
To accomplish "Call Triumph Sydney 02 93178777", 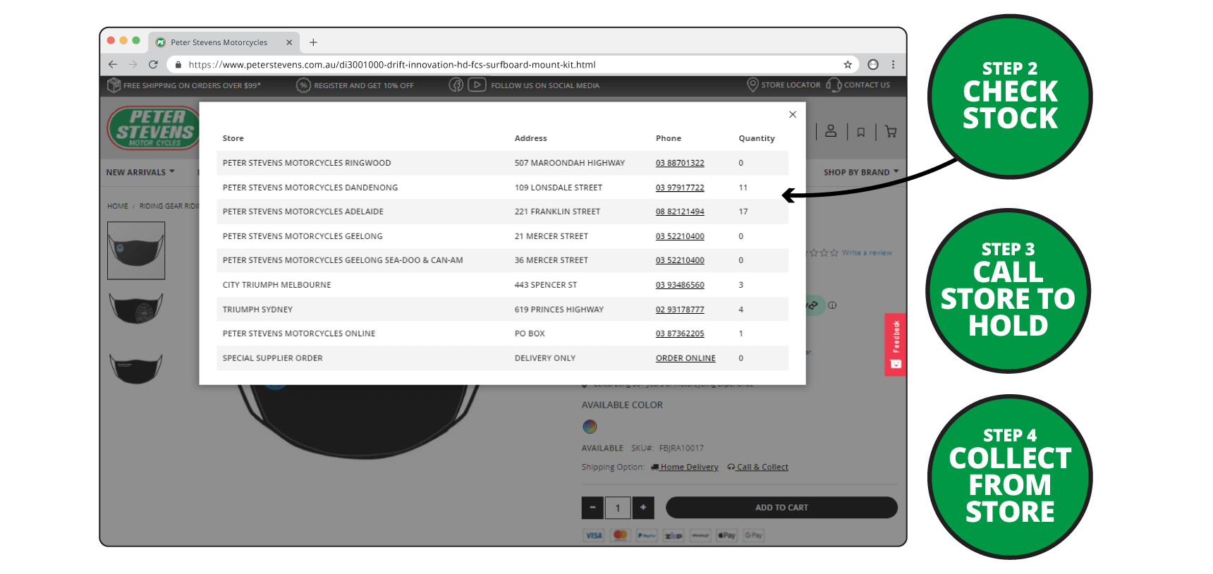I will [680, 310].
